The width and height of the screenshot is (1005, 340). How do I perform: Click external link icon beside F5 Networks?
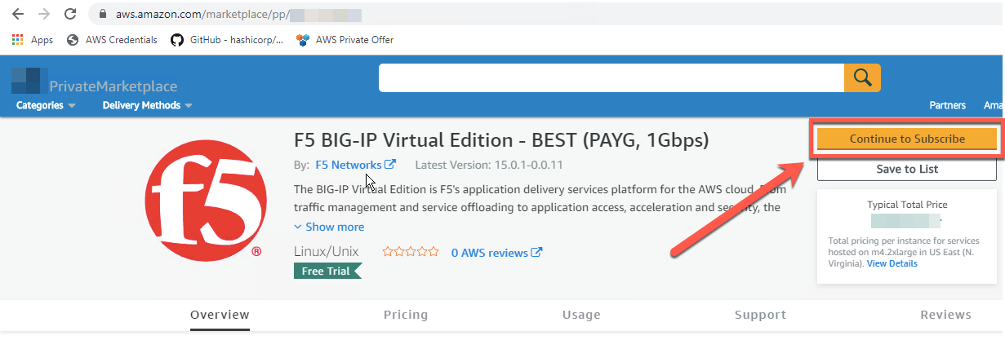(x=390, y=164)
